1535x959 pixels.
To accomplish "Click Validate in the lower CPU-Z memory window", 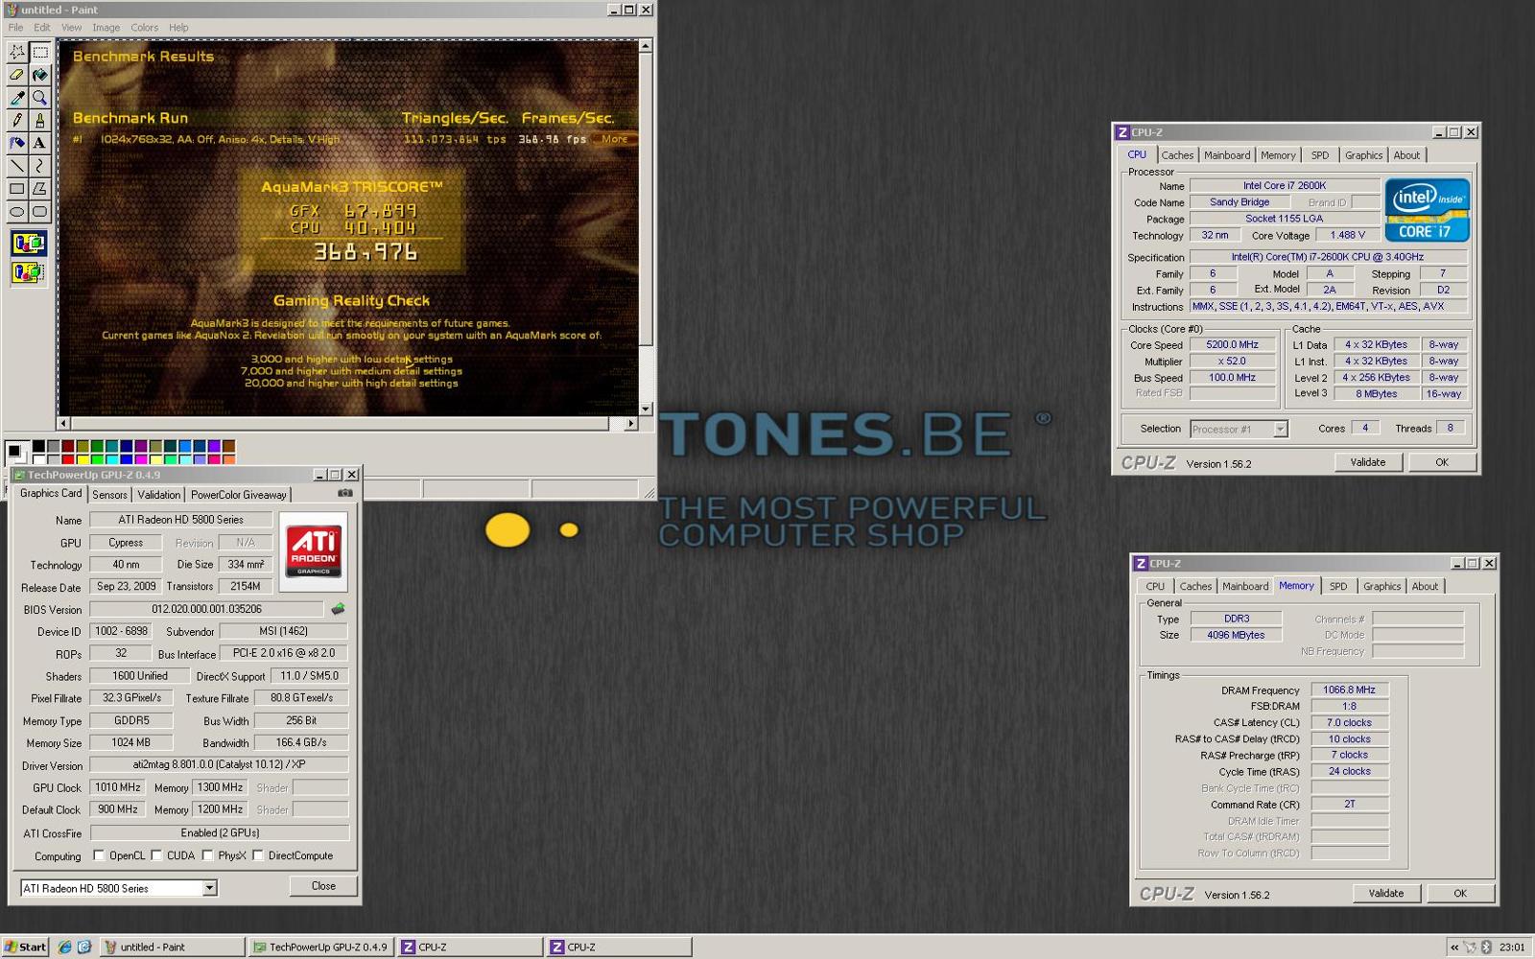I will [1385, 893].
